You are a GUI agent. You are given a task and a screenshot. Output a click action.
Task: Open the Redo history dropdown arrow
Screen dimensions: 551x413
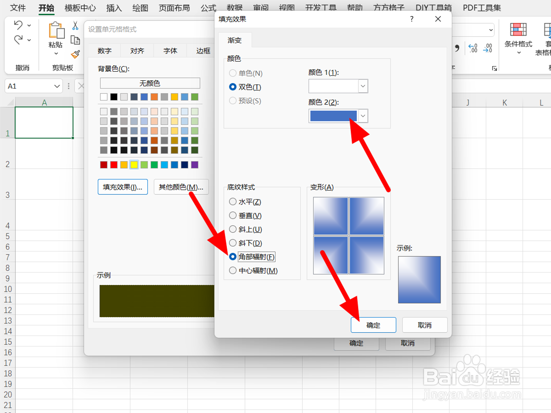pos(29,40)
